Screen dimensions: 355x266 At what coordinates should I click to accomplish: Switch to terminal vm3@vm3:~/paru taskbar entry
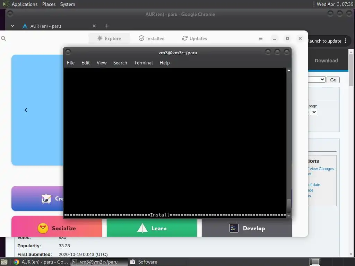pos(99,262)
